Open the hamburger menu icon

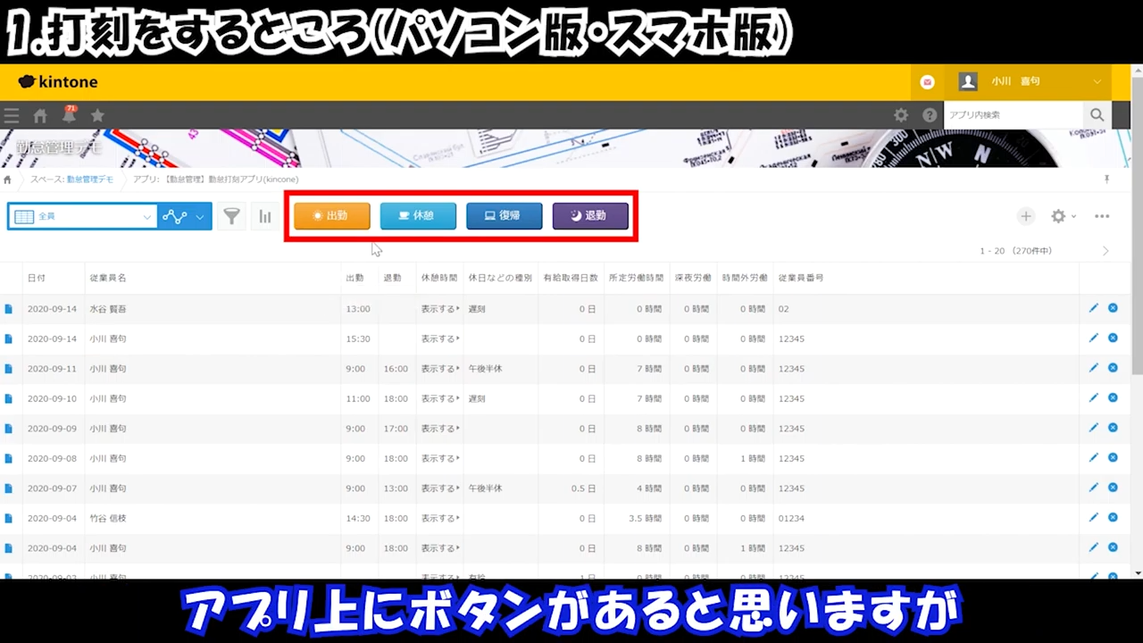pyautogui.click(x=12, y=115)
